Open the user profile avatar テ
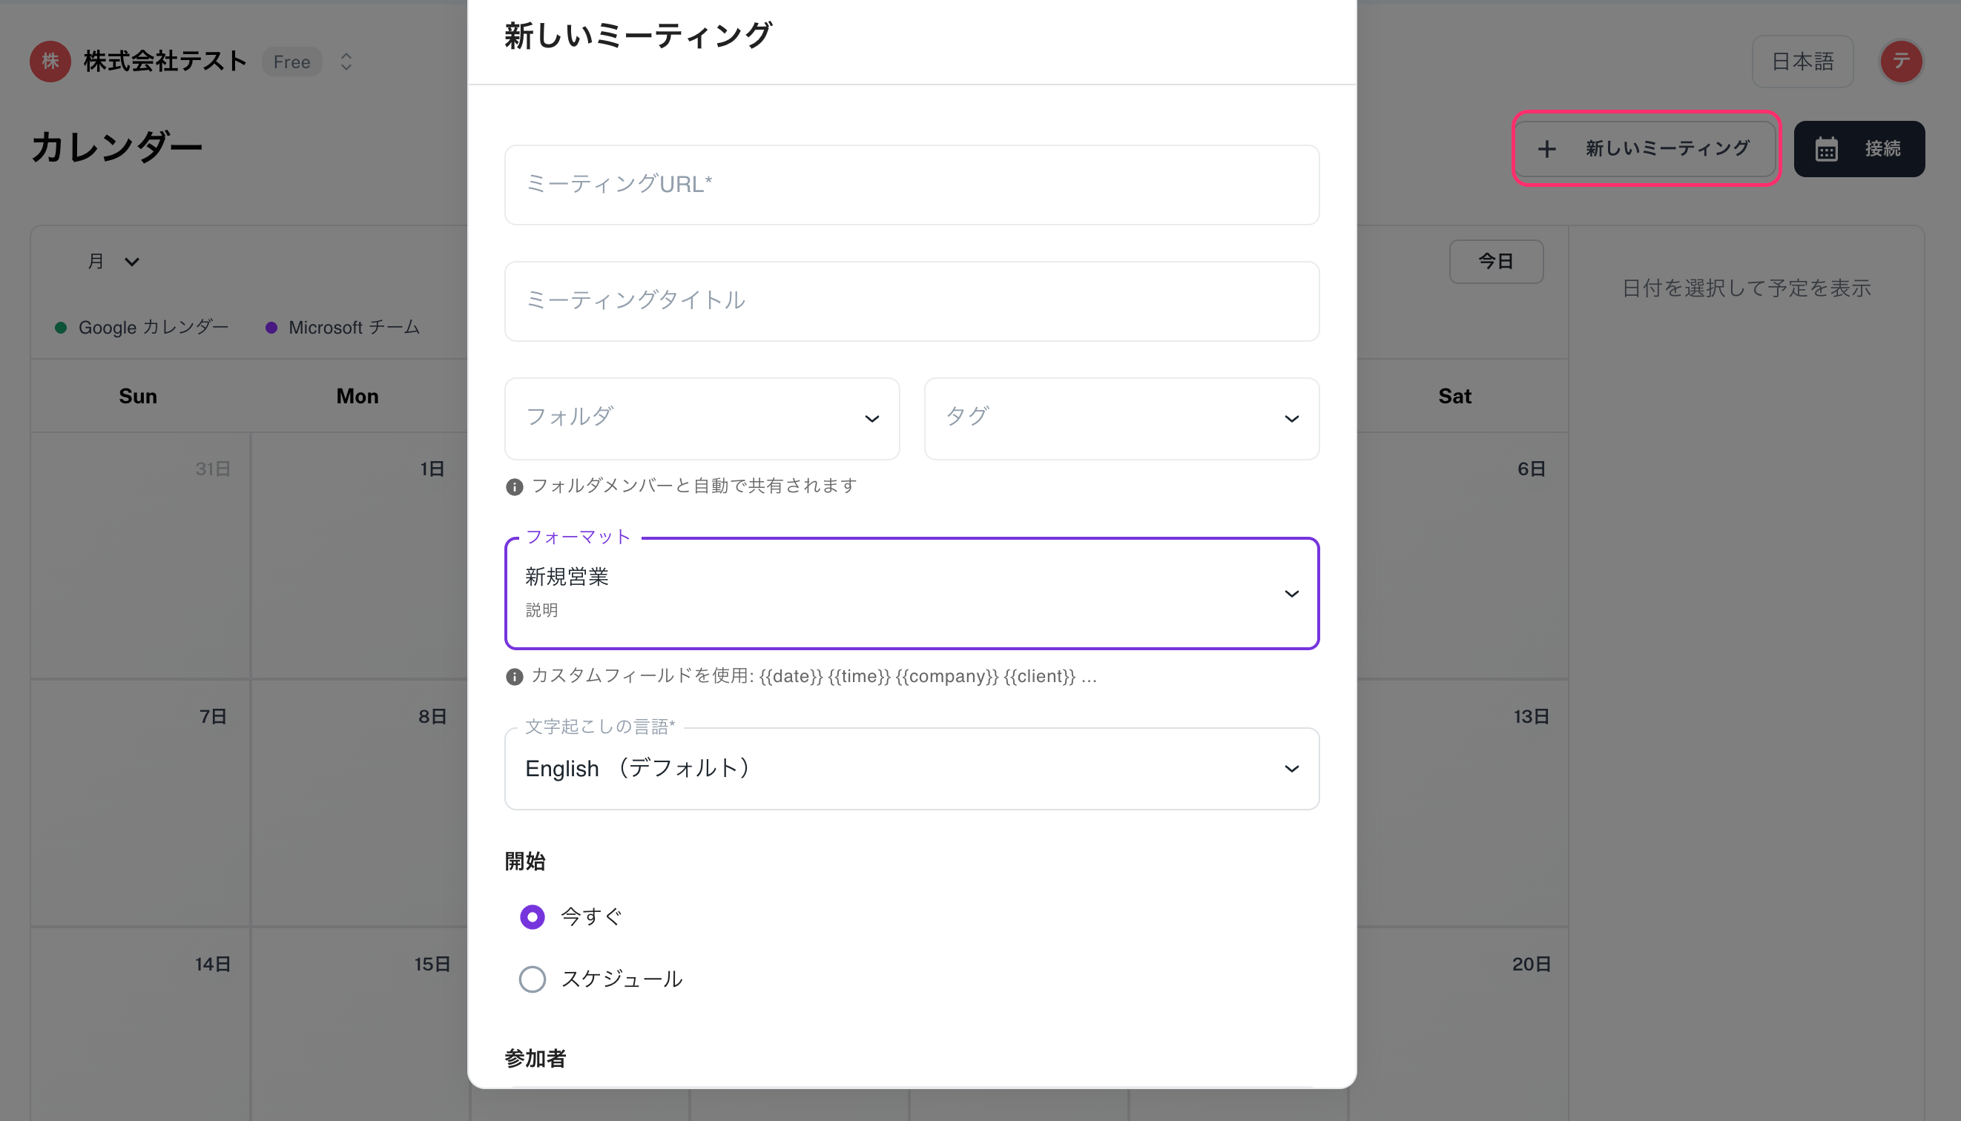The image size is (1961, 1121). coord(1901,62)
